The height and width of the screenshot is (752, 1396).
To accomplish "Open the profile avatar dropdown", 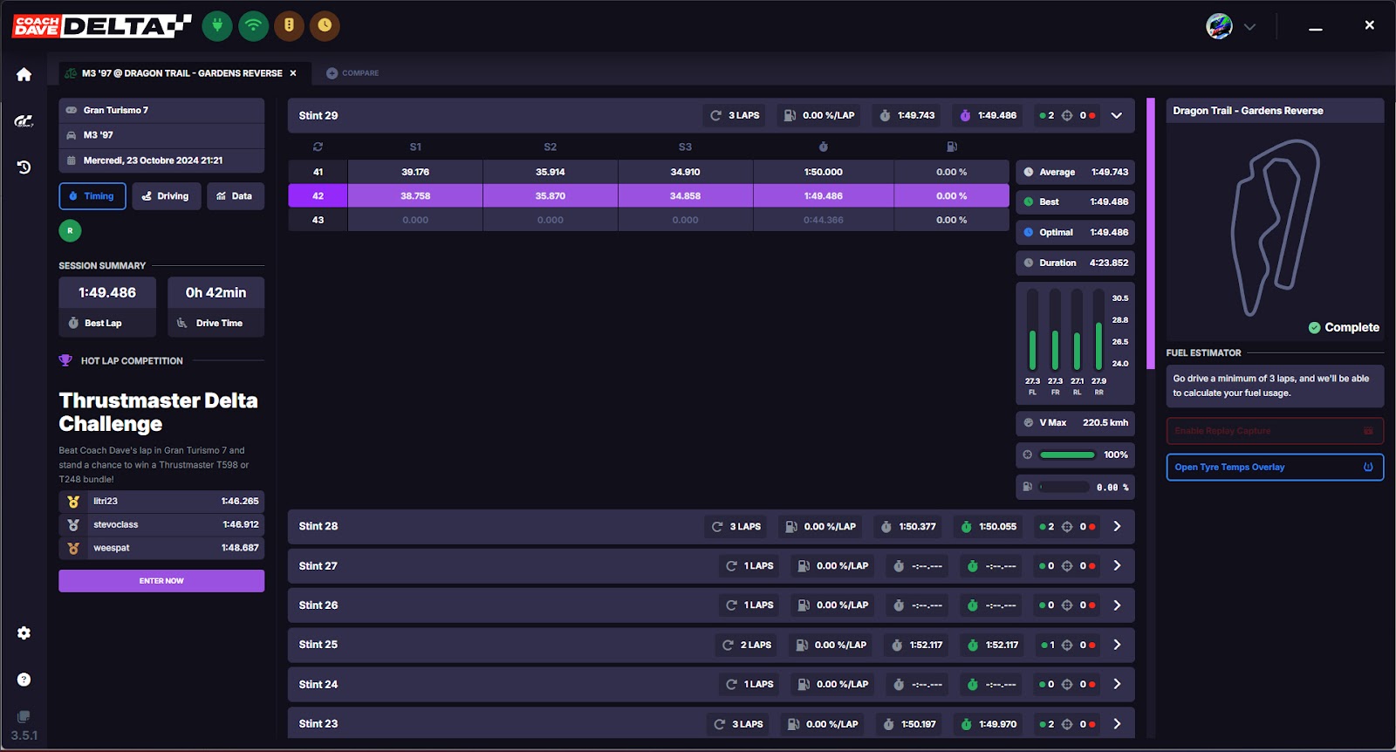I will (x=1231, y=26).
